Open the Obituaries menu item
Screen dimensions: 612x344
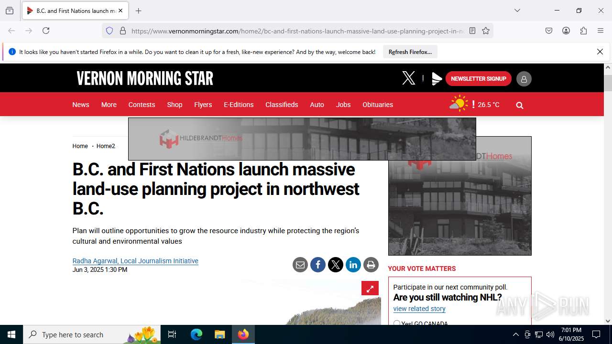(x=378, y=105)
